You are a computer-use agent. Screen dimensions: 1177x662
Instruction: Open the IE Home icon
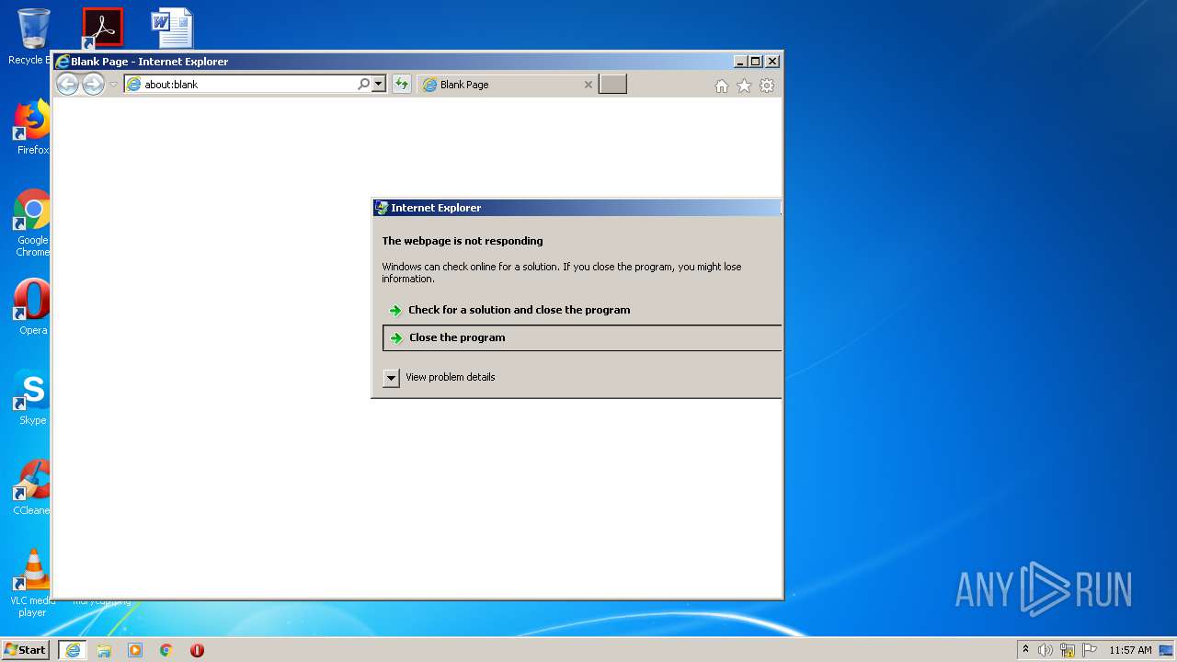(x=722, y=86)
